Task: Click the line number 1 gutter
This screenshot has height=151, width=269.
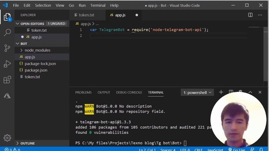Action: [x=81, y=30]
